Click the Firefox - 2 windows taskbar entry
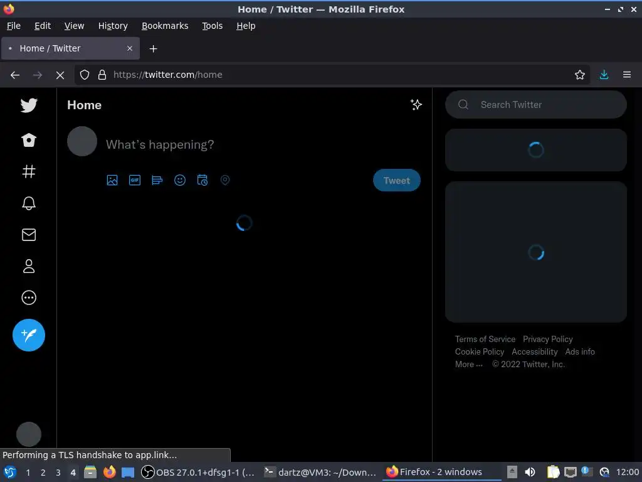Screen dimensions: 642x482 [442, 472]
